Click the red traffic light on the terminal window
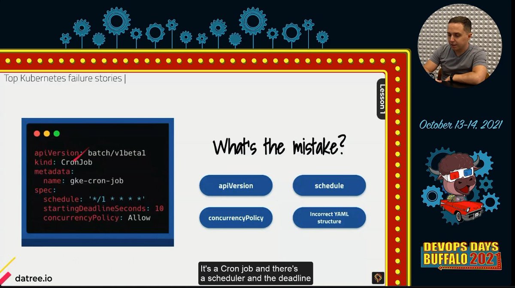The width and height of the screenshot is (515, 288). 37,133
